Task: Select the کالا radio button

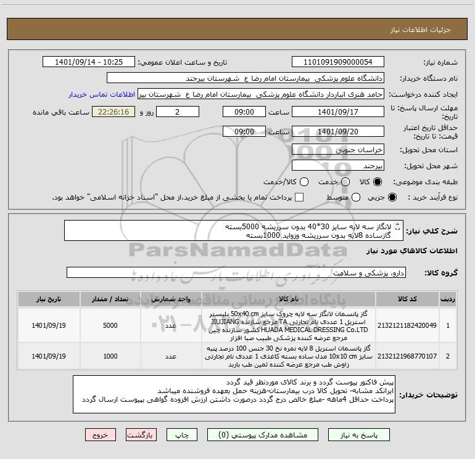Action: [x=378, y=182]
